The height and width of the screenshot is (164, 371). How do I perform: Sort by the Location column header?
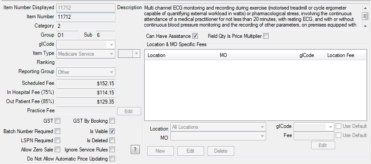coord(181,55)
